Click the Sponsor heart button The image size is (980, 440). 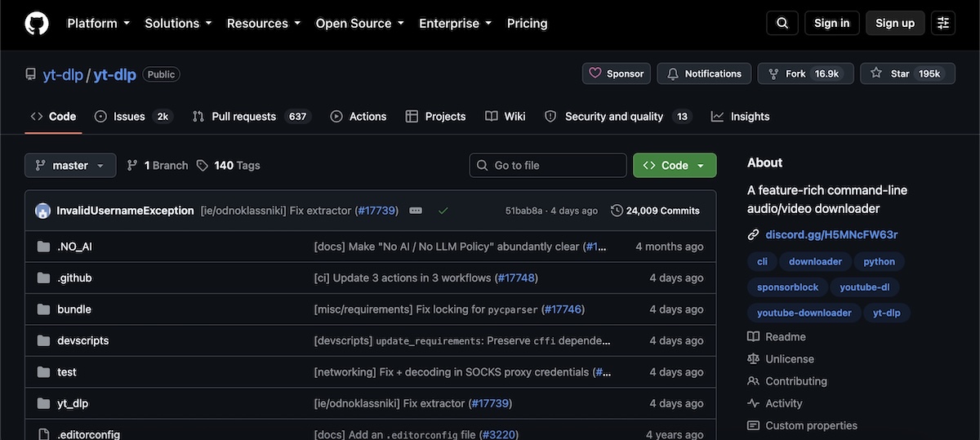[617, 73]
